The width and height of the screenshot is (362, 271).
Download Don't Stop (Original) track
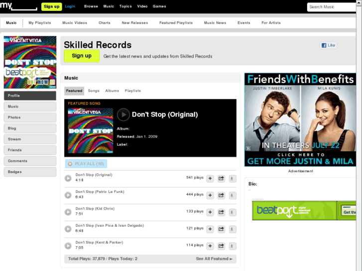coord(232,179)
